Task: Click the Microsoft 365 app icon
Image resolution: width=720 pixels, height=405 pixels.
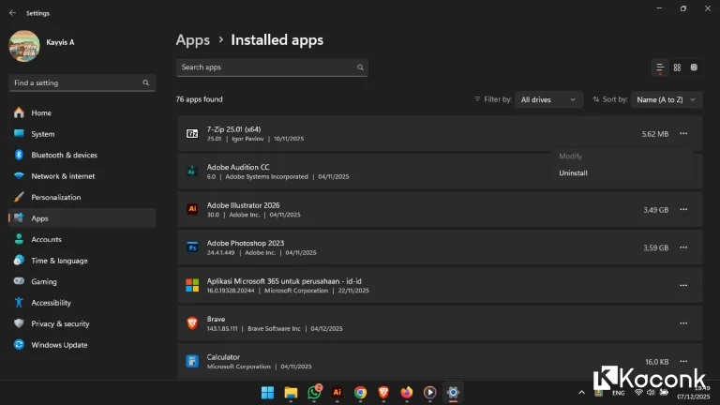Action: click(192, 285)
